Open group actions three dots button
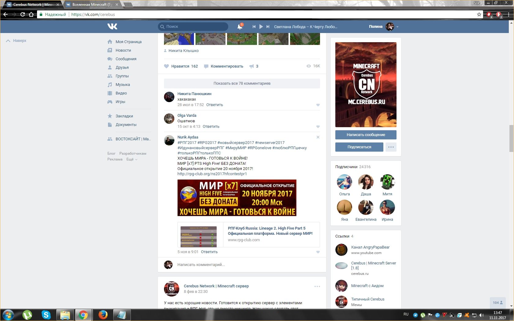 coord(391,147)
